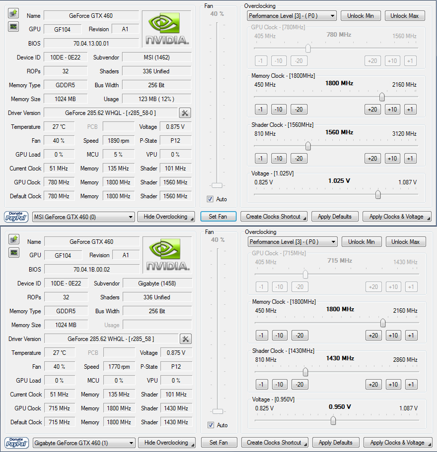Click Set Fan in Gigabyte panel
The image size is (437, 452).
[x=219, y=443]
